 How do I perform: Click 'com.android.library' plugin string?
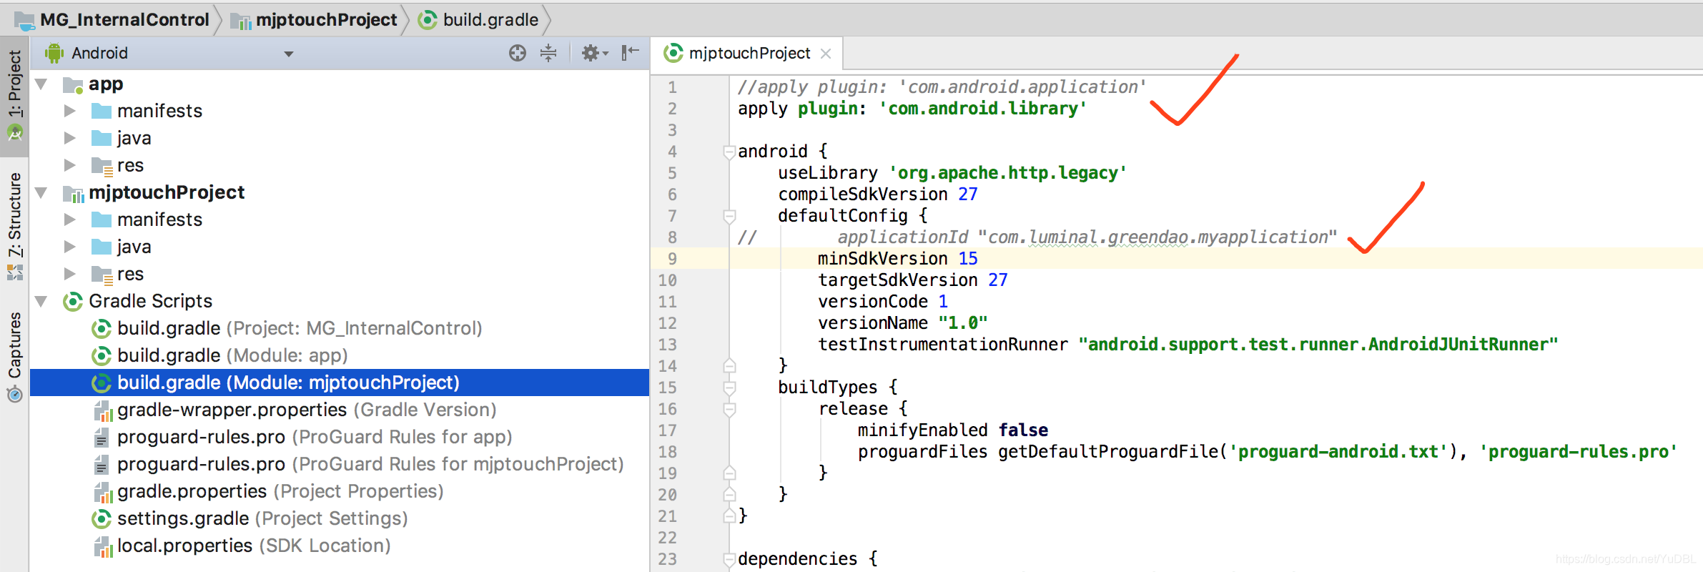(x=982, y=109)
